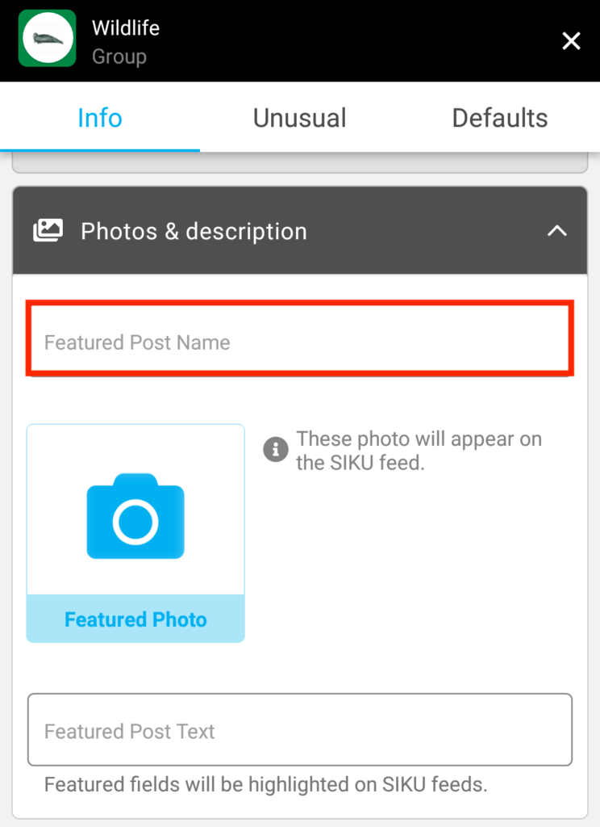Screen dimensions: 600x827
Task: Open the Defaults tab
Action: [499, 118]
